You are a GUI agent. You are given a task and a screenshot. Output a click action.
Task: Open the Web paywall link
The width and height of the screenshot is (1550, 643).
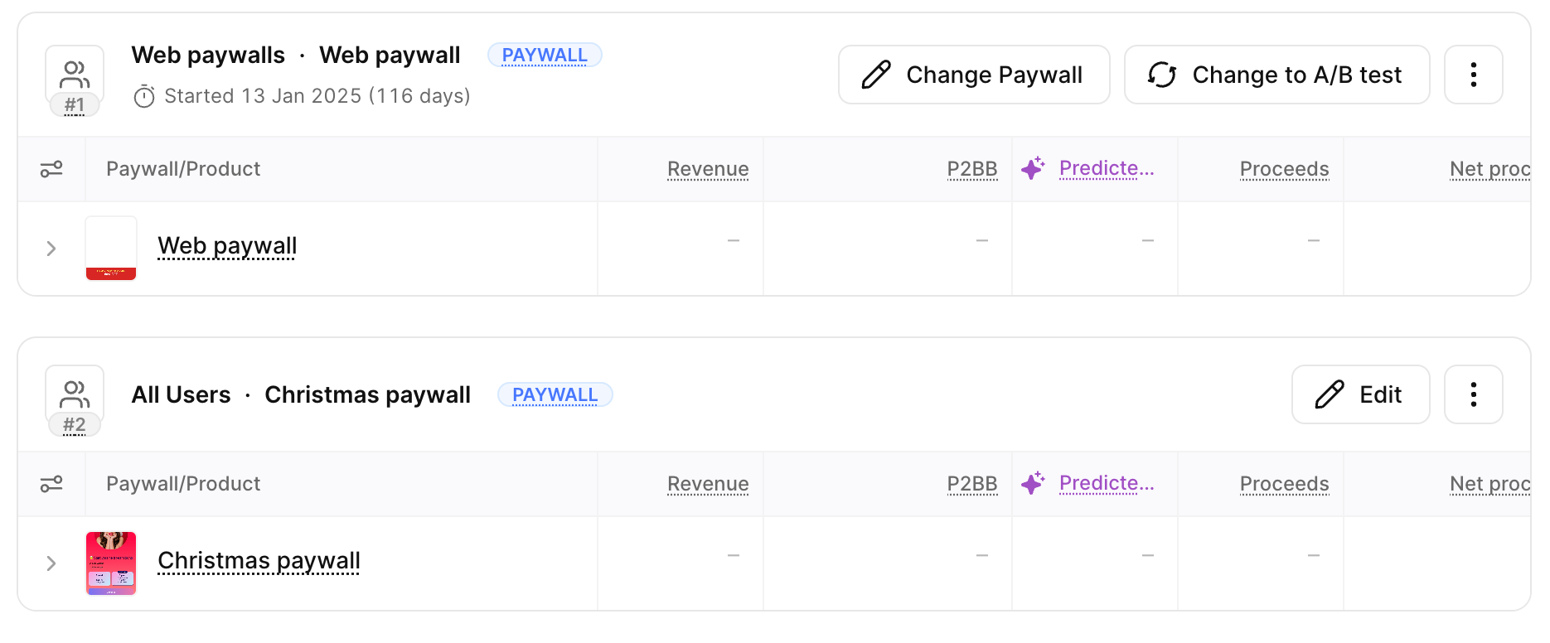tap(226, 245)
